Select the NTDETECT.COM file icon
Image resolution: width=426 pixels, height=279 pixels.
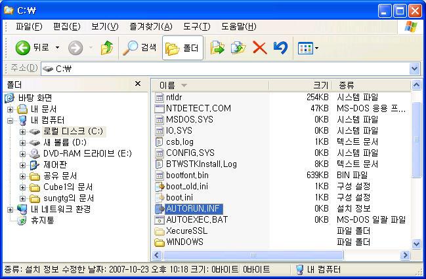[160, 109]
